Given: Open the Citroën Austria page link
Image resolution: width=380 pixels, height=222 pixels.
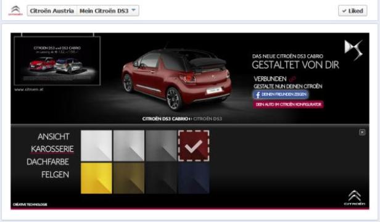Looking at the screenshot, I should (52, 11).
